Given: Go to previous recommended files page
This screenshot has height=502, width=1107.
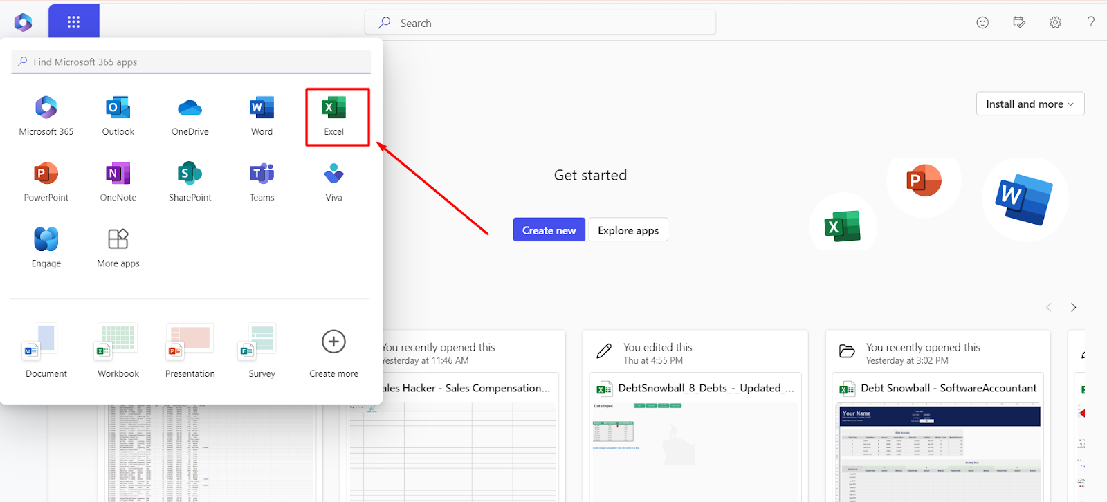Looking at the screenshot, I should coord(1049,308).
